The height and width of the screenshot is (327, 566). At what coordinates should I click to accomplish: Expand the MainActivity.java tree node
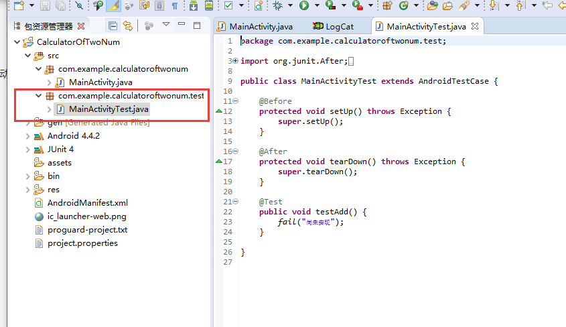tap(50, 82)
